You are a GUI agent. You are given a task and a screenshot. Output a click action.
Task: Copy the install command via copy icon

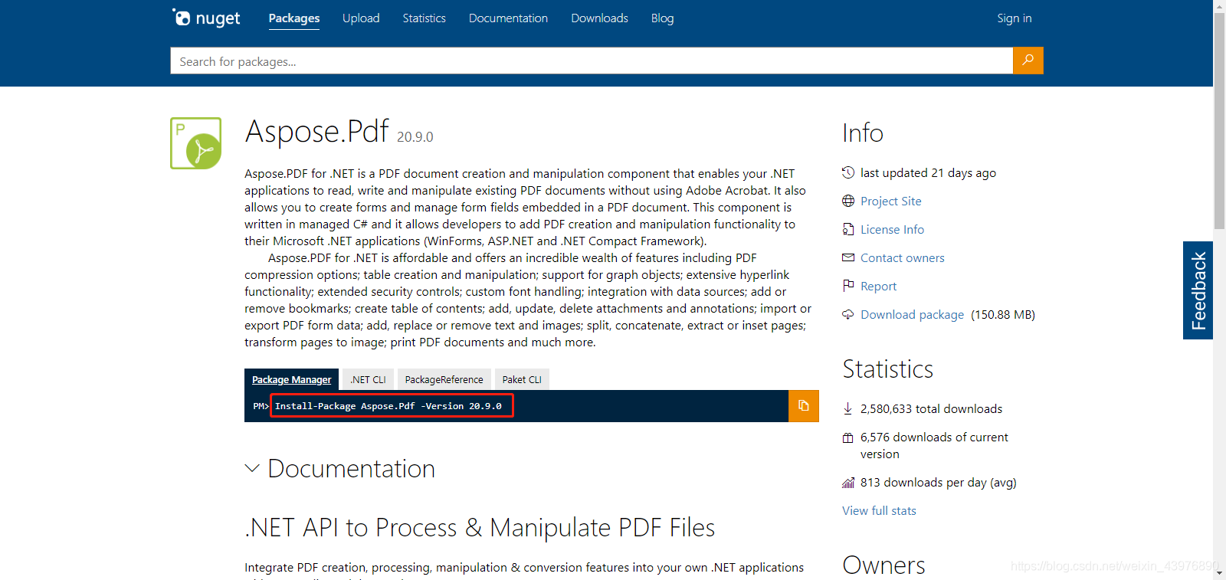tap(803, 406)
